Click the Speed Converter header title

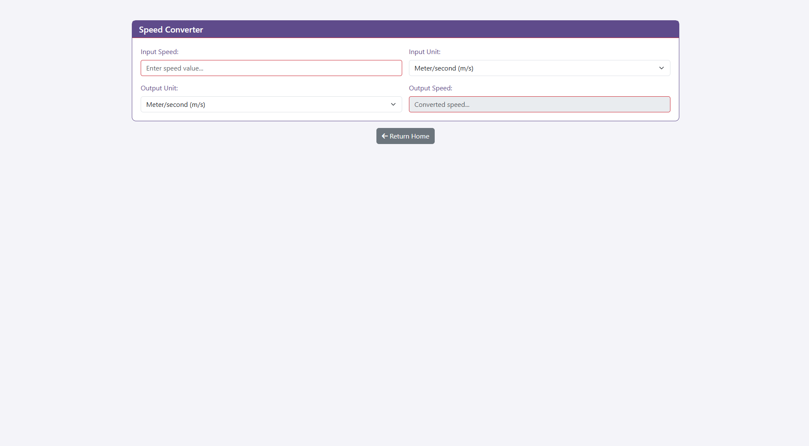pyautogui.click(x=171, y=30)
